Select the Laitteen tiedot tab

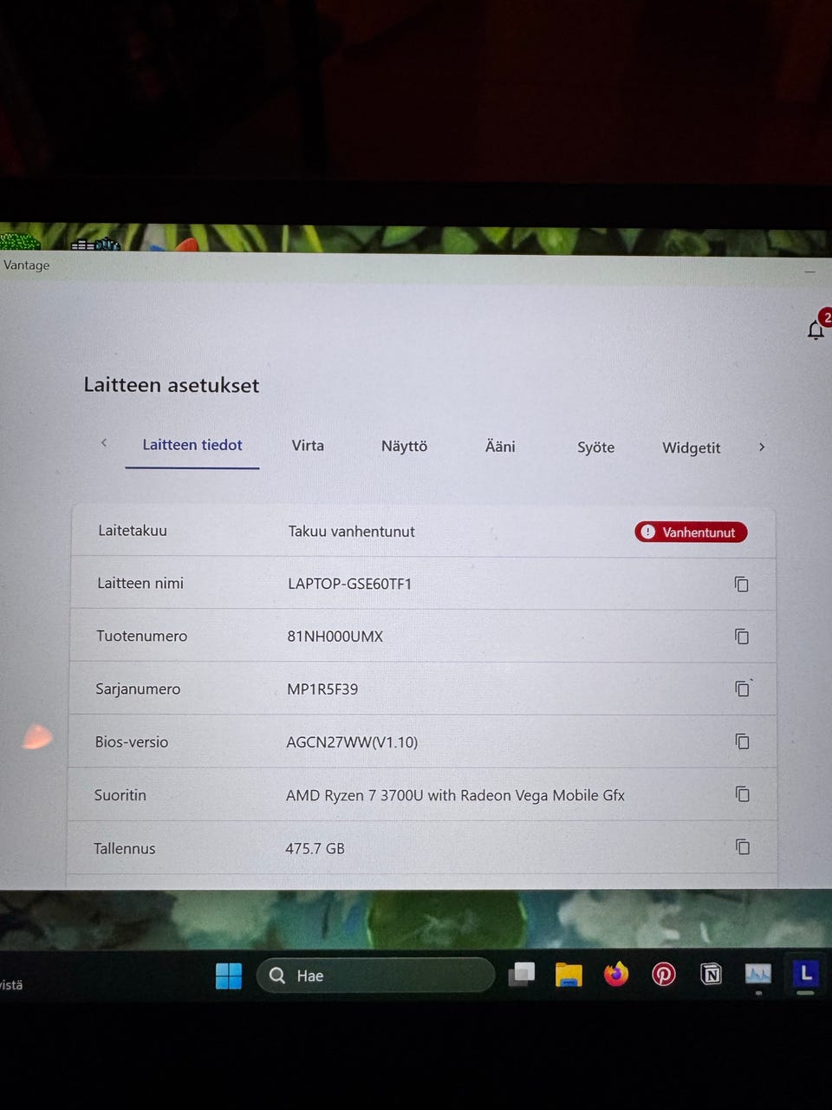(192, 445)
